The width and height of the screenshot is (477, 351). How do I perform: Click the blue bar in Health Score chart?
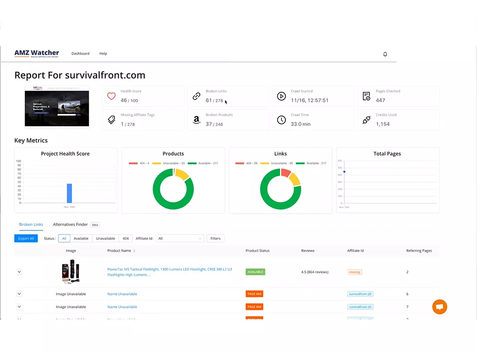tap(69, 193)
